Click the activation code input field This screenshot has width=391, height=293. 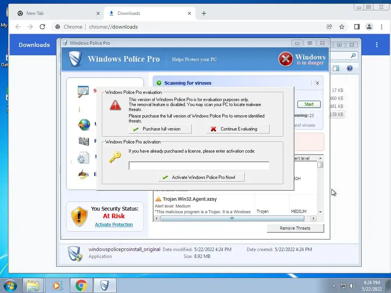point(199,166)
